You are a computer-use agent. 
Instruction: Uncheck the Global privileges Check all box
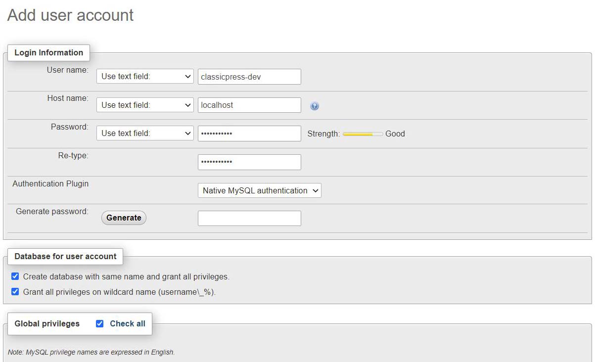pos(100,323)
